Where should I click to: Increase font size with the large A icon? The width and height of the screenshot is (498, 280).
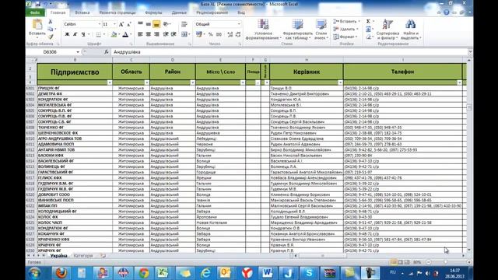[121, 24]
